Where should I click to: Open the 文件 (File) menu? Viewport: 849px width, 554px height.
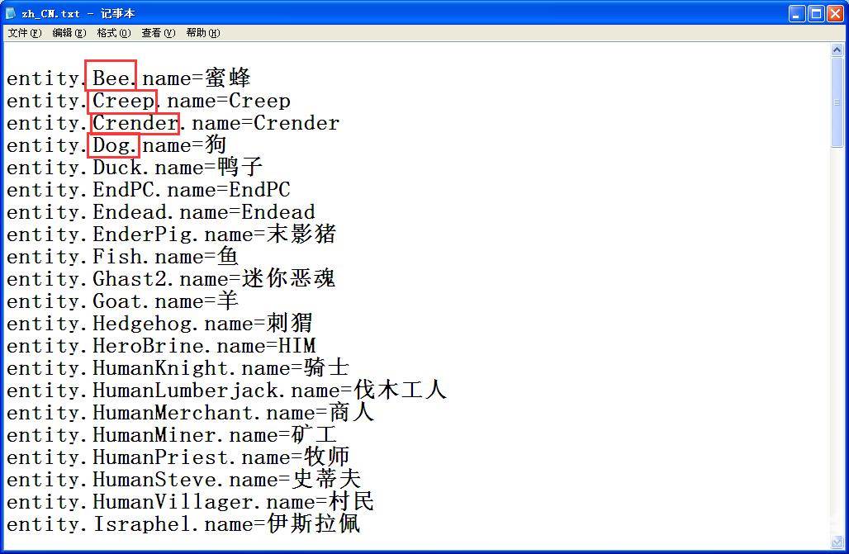click(x=24, y=33)
